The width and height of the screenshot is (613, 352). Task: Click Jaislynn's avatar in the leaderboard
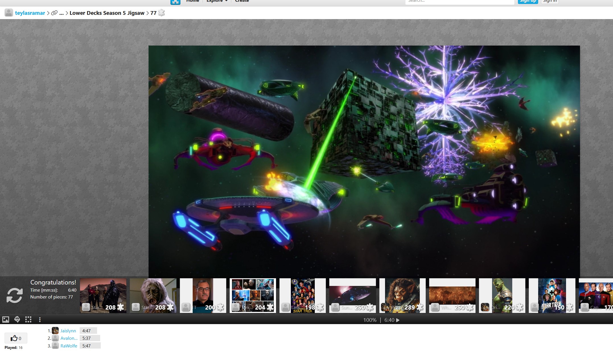[55, 331]
